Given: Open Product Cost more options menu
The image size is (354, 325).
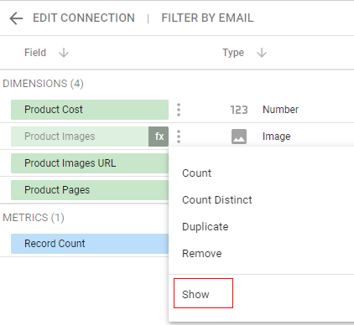Looking at the screenshot, I should click(x=179, y=110).
